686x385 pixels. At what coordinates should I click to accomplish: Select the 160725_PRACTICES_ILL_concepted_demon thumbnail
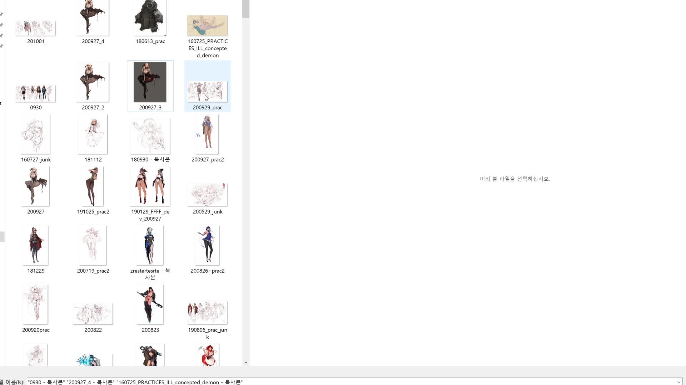pos(207,25)
